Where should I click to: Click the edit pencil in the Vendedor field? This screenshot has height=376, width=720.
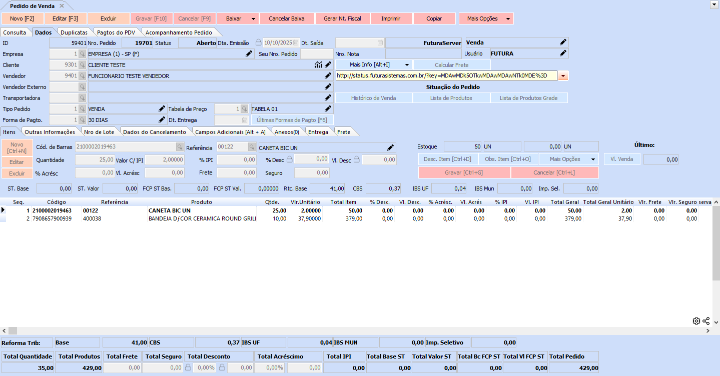pos(328,76)
